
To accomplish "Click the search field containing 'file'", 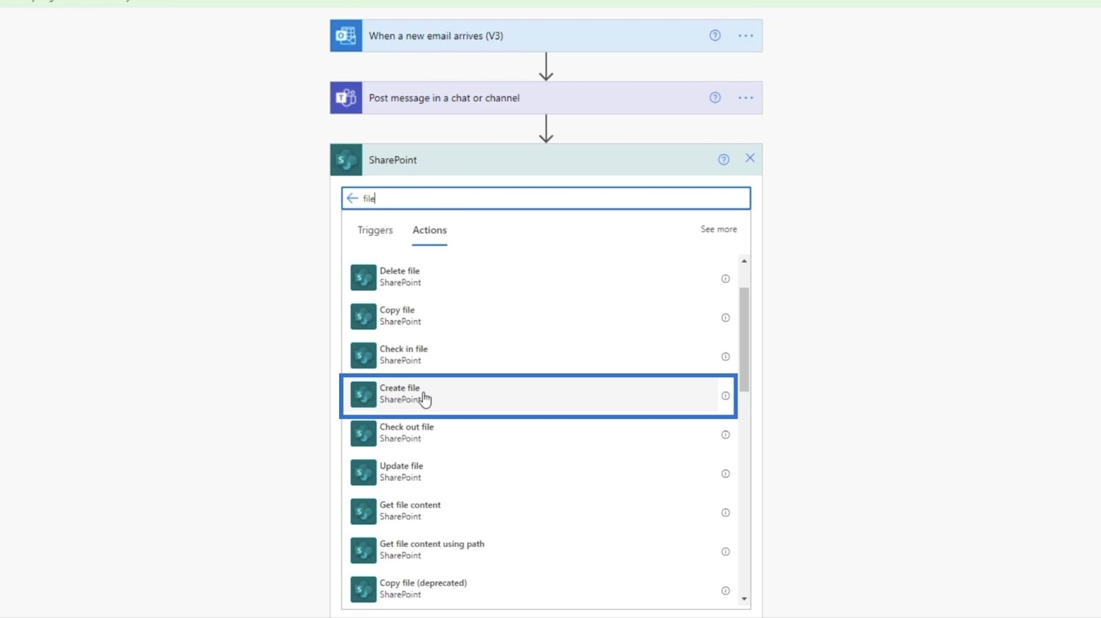I will click(x=546, y=198).
